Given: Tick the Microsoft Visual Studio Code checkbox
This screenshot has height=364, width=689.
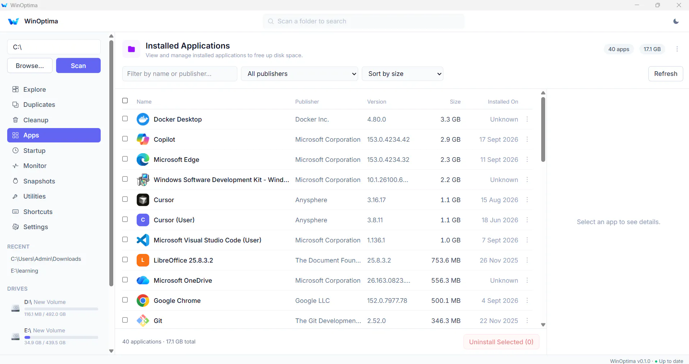Looking at the screenshot, I should 125,240.
